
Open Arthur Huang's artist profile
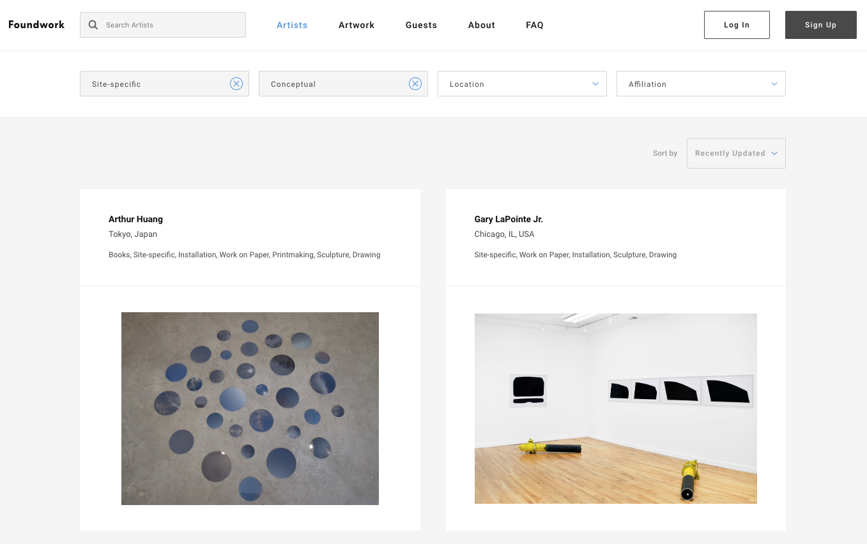[x=135, y=219]
